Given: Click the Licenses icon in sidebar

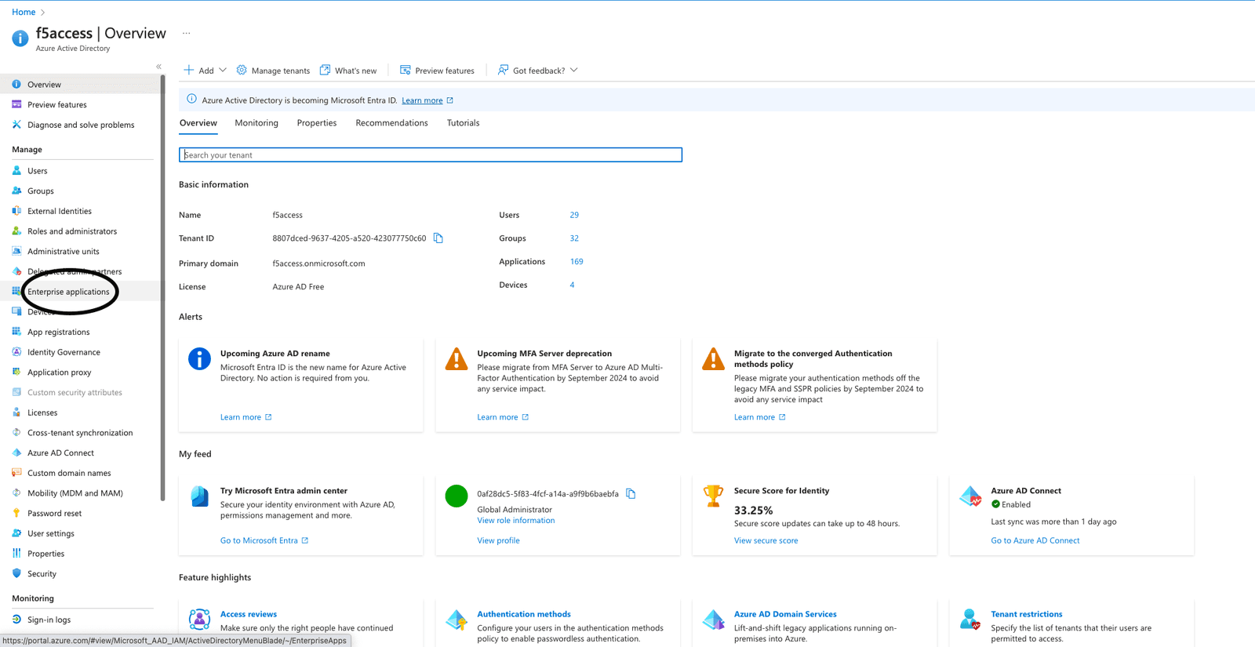Looking at the screenshot, I should point(16,413).
